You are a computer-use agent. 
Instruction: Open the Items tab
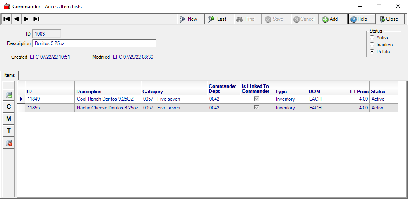(10, 75)
